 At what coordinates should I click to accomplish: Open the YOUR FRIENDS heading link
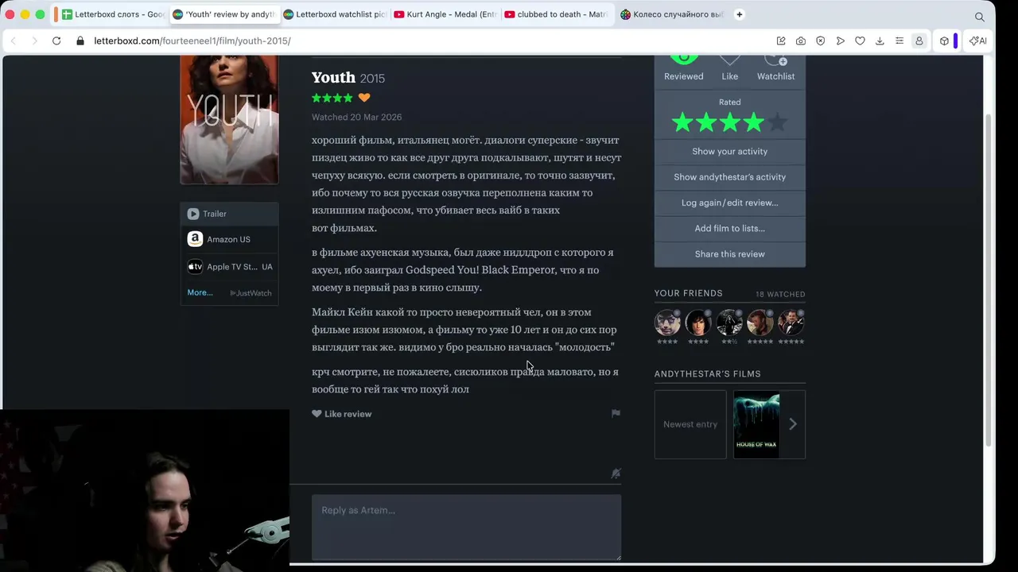pos(689,293)
